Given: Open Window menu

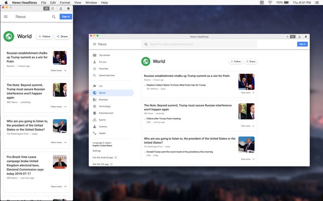Looking at the screenshot, I should point(91,2).
